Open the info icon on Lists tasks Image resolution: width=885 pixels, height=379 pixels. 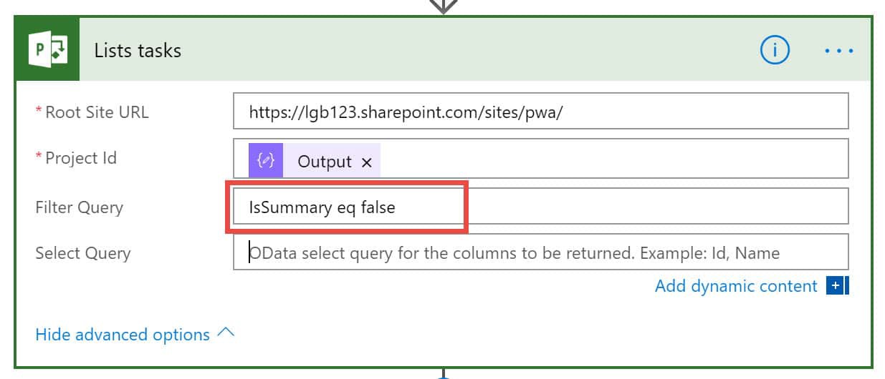coord(775,50)
